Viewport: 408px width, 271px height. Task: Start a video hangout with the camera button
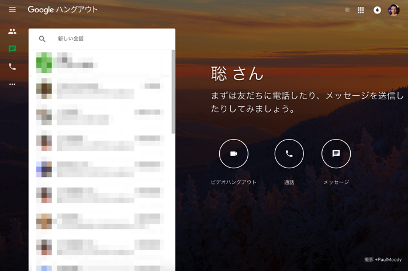click(x=234, y=154)
